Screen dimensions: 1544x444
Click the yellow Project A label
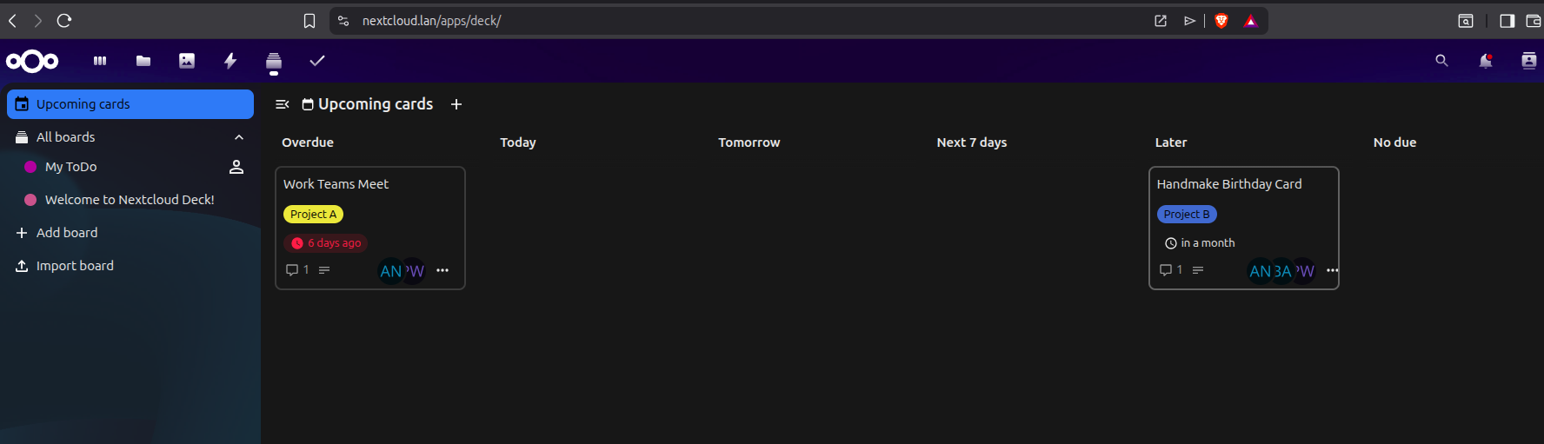[x=313, y=215]
